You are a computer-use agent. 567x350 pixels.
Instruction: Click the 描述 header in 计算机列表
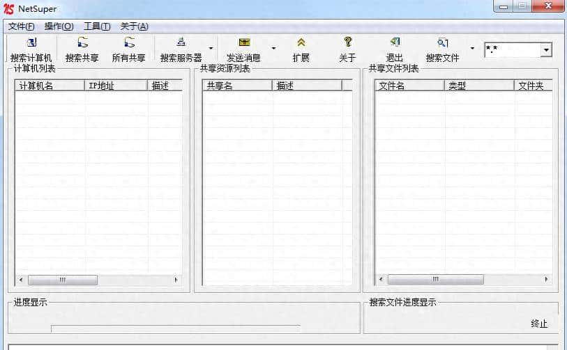pyautogui.click(x=165, y=86)
